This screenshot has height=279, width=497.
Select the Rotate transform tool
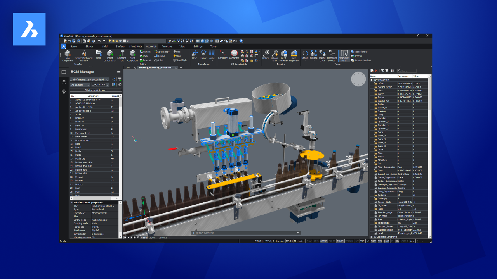(x=203, y=55)
